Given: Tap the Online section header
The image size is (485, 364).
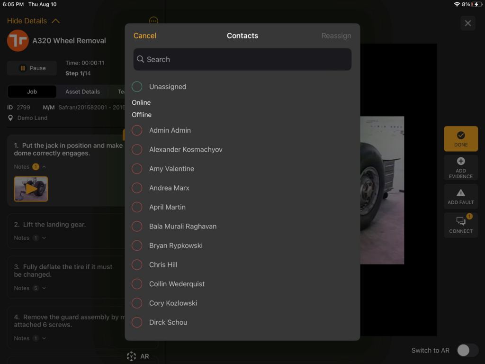Looking at the screenshot, I should (141, 102).
